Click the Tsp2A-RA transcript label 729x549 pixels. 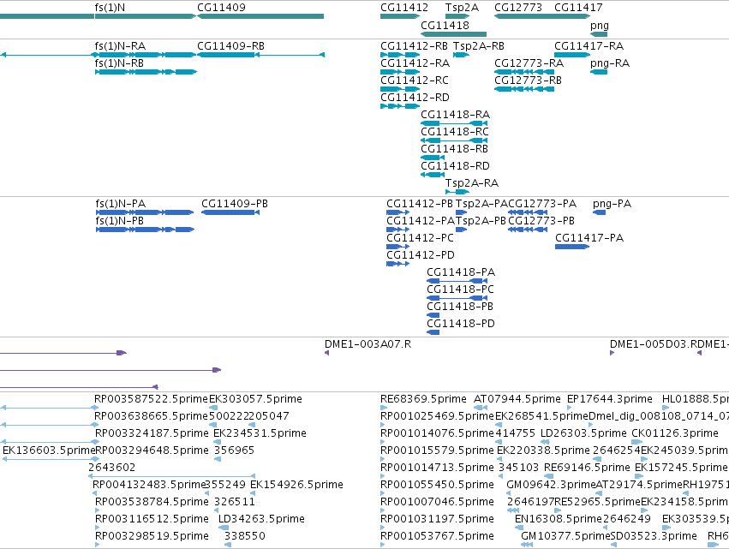(472, 183)
